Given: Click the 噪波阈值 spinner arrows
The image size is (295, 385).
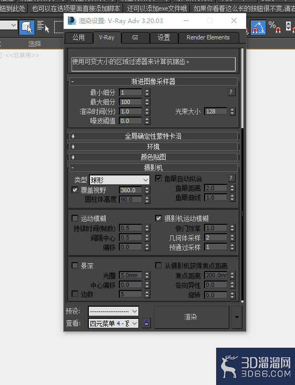Looking at the screenshot, I should 147,121.
